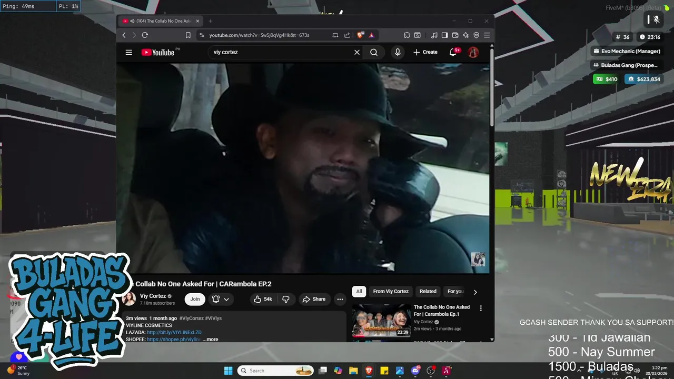Open Carambola Ep.1 video thumbnail
Screen dimensions: 674x379
coord(381,321)
